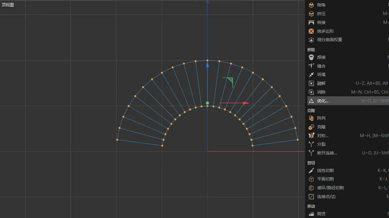Choose 断开连接... from the context menu
389x218 pixels.
pyautogui.click(x=348, y=153)
